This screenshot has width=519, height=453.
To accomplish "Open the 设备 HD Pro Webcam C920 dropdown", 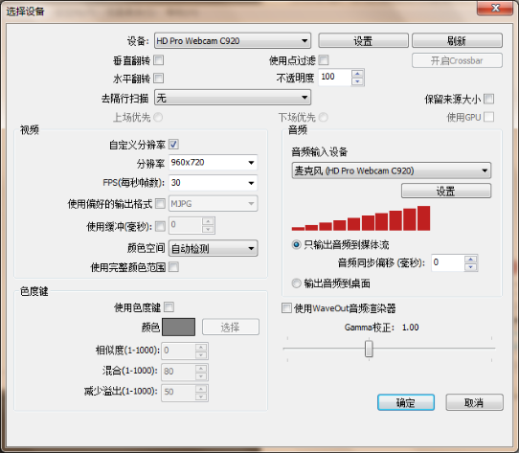I will click(233, 41).
